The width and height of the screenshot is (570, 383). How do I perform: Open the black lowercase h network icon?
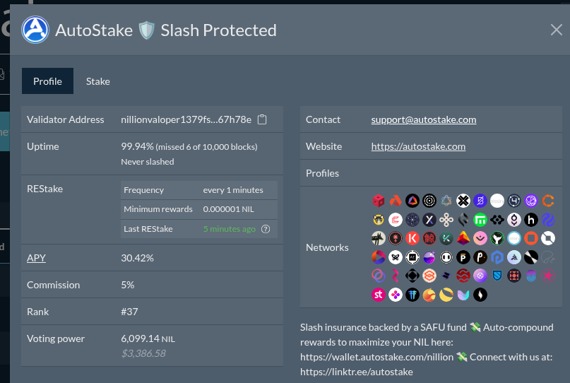click(x=531, y=219)
